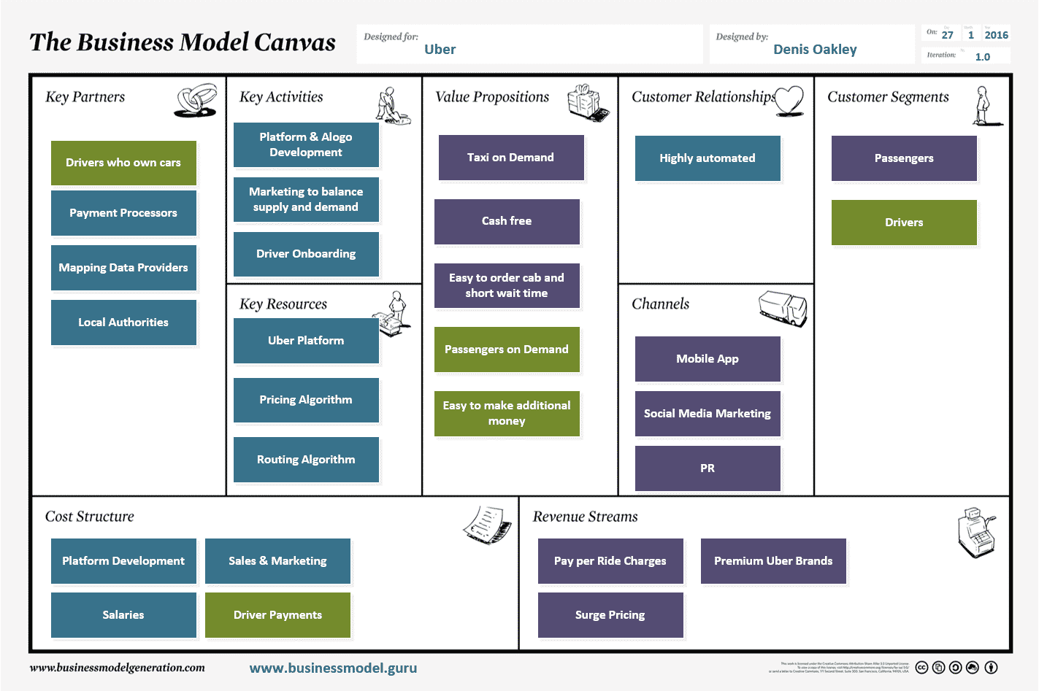Select the Drivers who own cars card

point(123,163)
